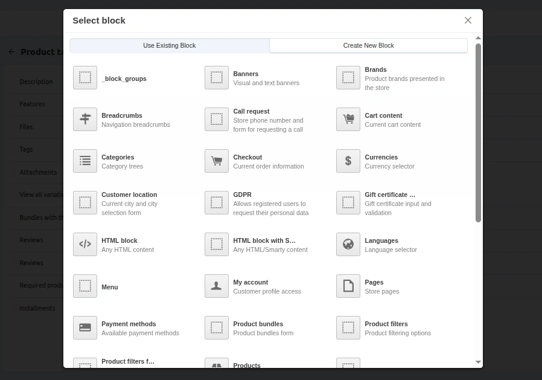
Task: Click the My account person icon
Action: tap(217, 286)
